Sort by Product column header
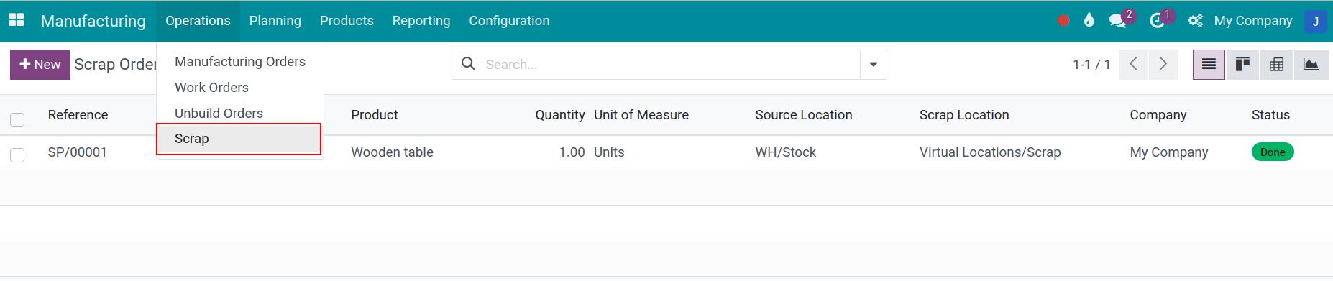This screenshot has height=281, width=1333. [x=375, y=115]
